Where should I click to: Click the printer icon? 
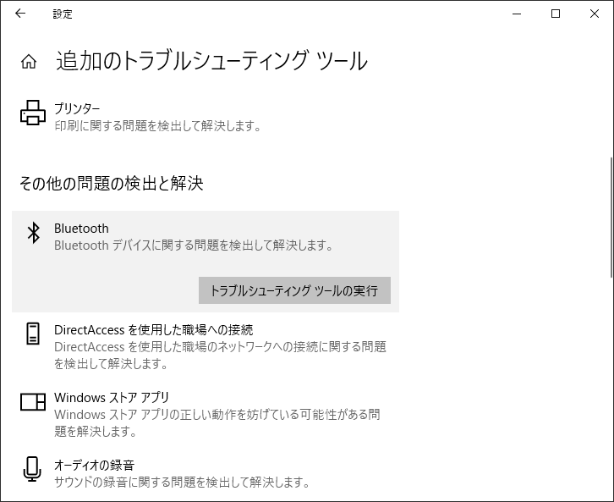(32, 113)
